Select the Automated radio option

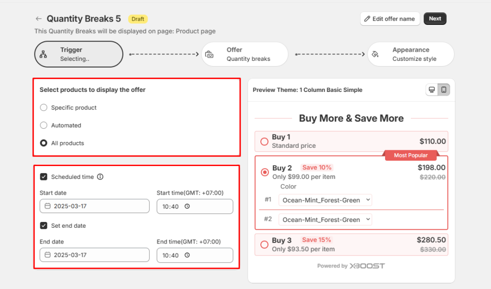point(44,125)
